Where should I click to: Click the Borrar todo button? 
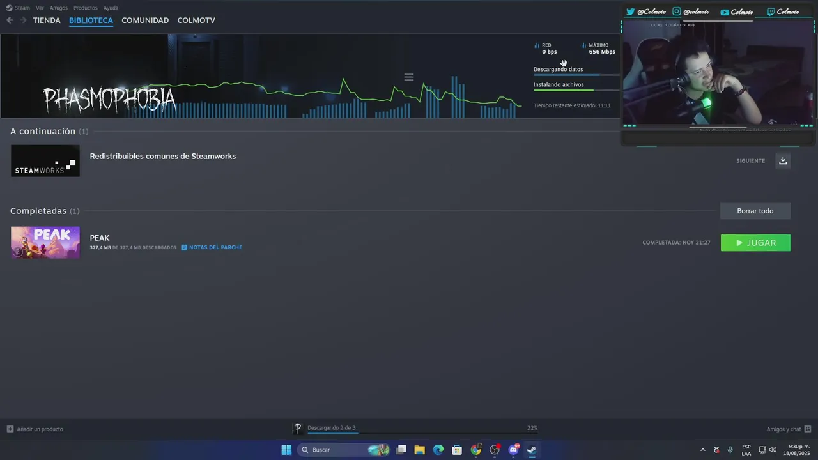[x=755, y=211]
